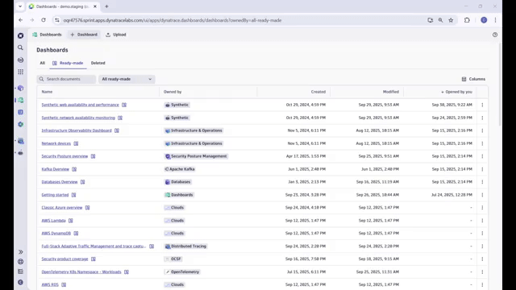516x290 pixels.
Task: Click the help question mark icon
Action: 495,35
